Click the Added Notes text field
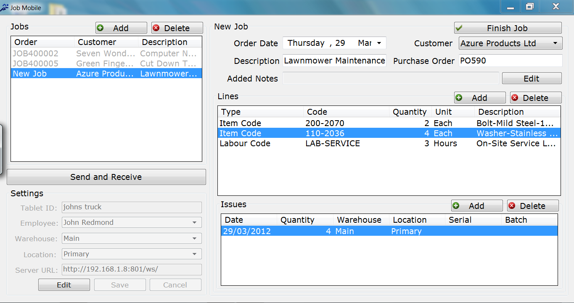 pyautogui.click(x=391, y=79)
